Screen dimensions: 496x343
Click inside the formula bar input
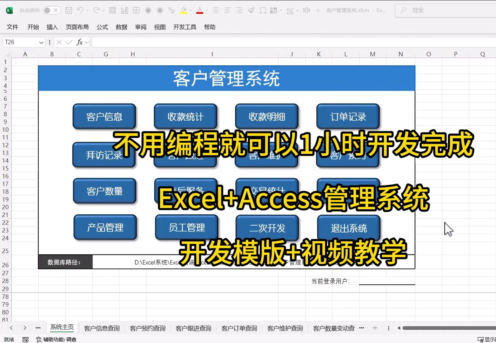pyautogui.click(x=294, y=42)
